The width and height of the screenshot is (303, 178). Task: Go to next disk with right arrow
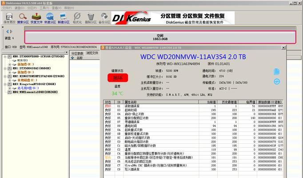[x=11, y=31]
